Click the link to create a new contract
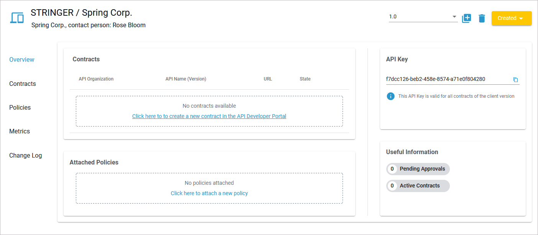The height and width of the screenshot is (235, 538). click(x=209, y=116)
